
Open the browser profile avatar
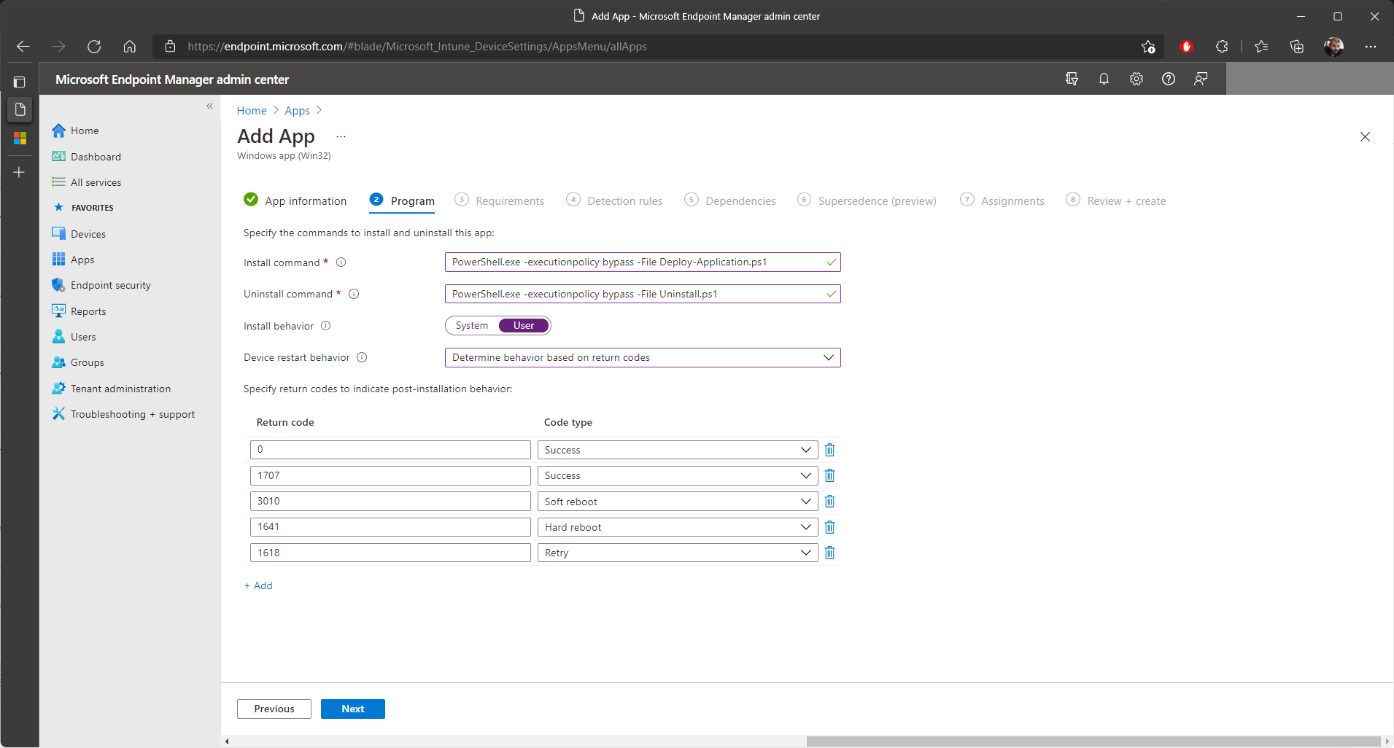pos(1333,47)
